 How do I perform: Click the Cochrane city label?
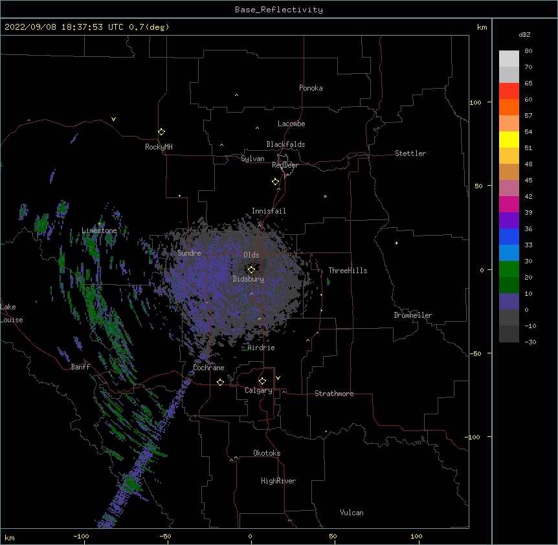208,368
